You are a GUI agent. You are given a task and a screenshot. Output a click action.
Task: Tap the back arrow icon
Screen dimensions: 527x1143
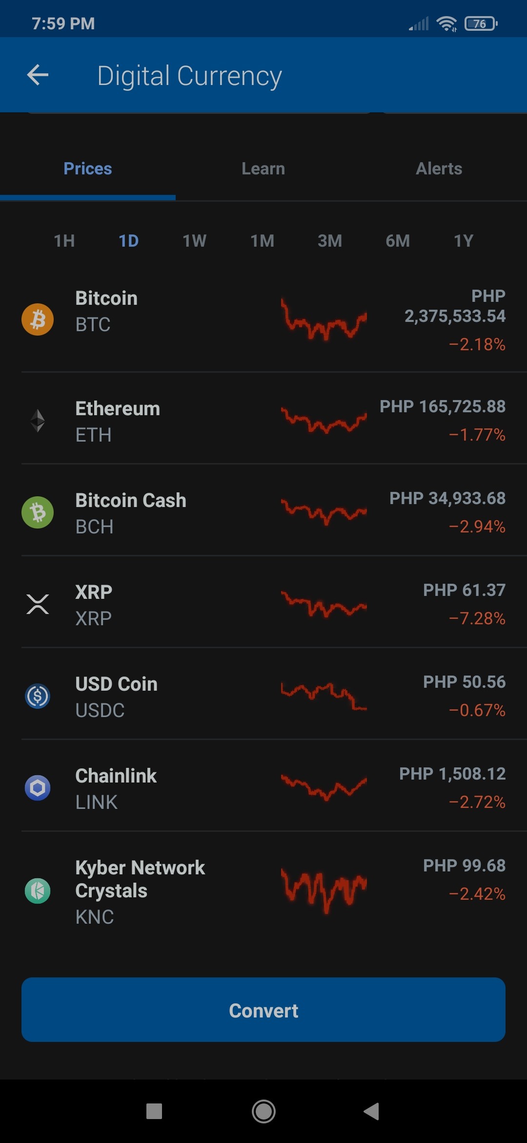38,75
